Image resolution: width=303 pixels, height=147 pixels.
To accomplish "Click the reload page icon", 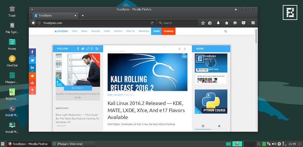I will (152, 23).
